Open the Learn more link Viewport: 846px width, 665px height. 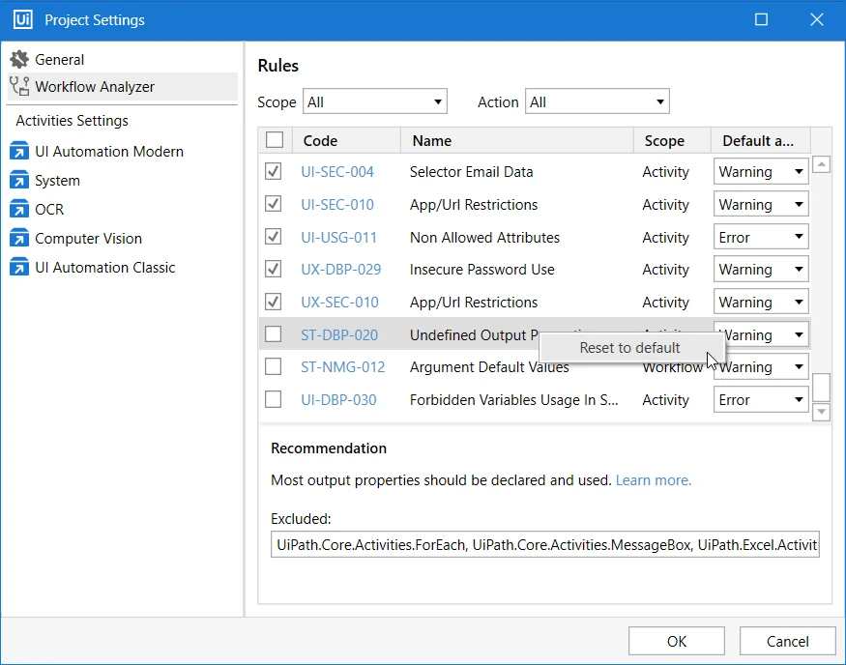point(654,480)
